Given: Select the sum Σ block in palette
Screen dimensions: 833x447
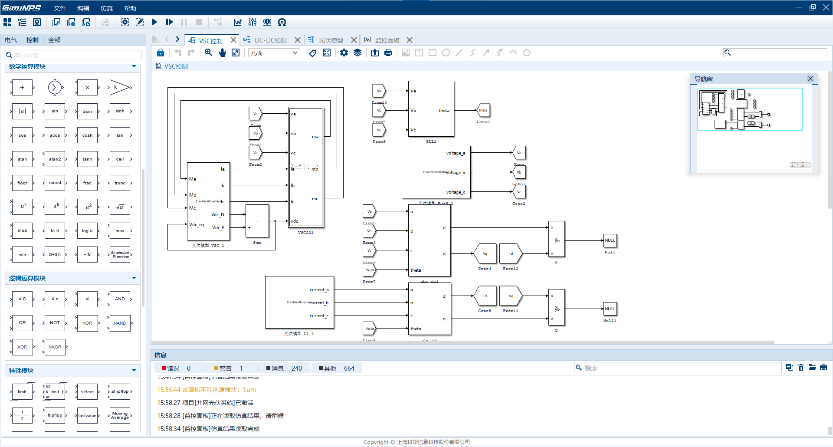Looking at the screenshot, I should click(55, 88).
